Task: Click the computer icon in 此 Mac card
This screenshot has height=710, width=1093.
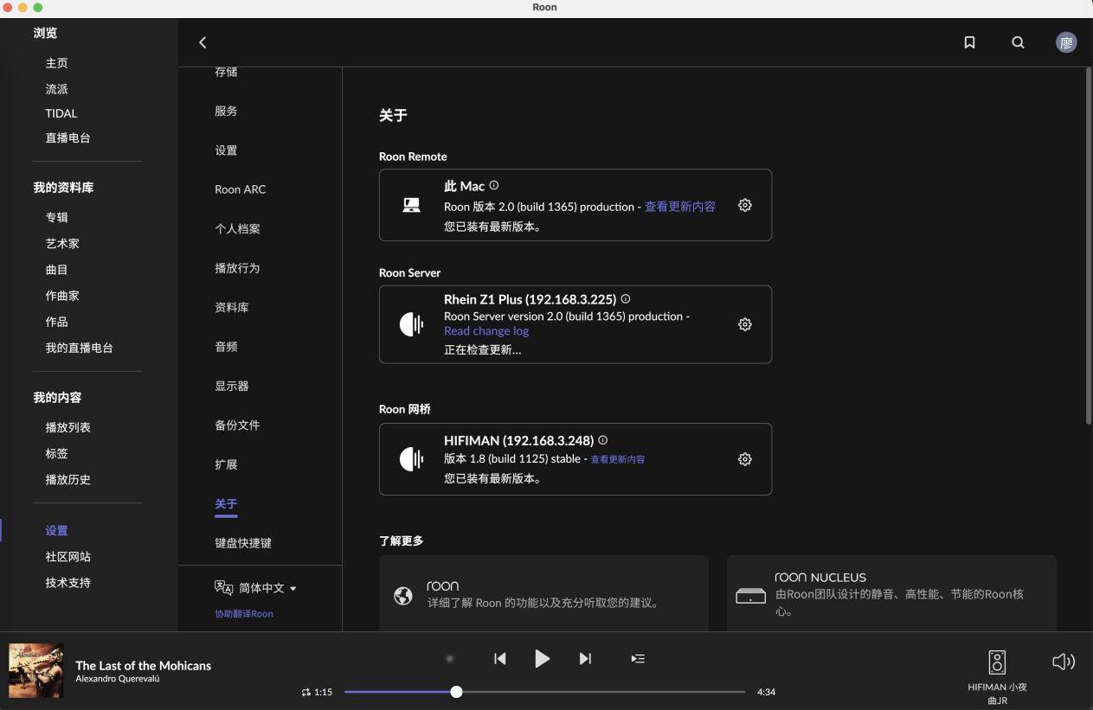Action: (x=412, y=205)
